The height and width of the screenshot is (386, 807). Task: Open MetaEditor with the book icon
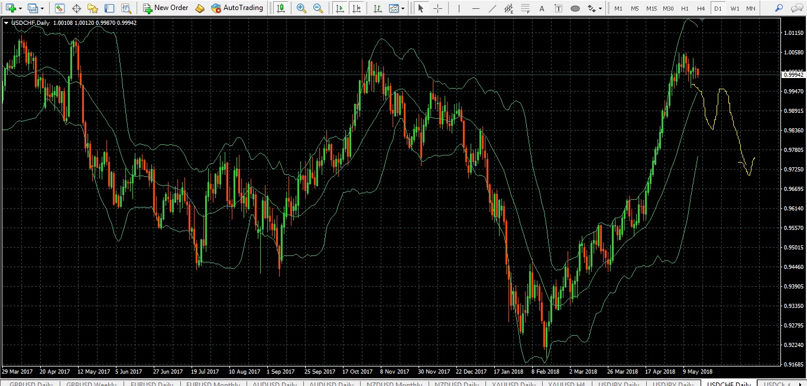pos(200,8)
